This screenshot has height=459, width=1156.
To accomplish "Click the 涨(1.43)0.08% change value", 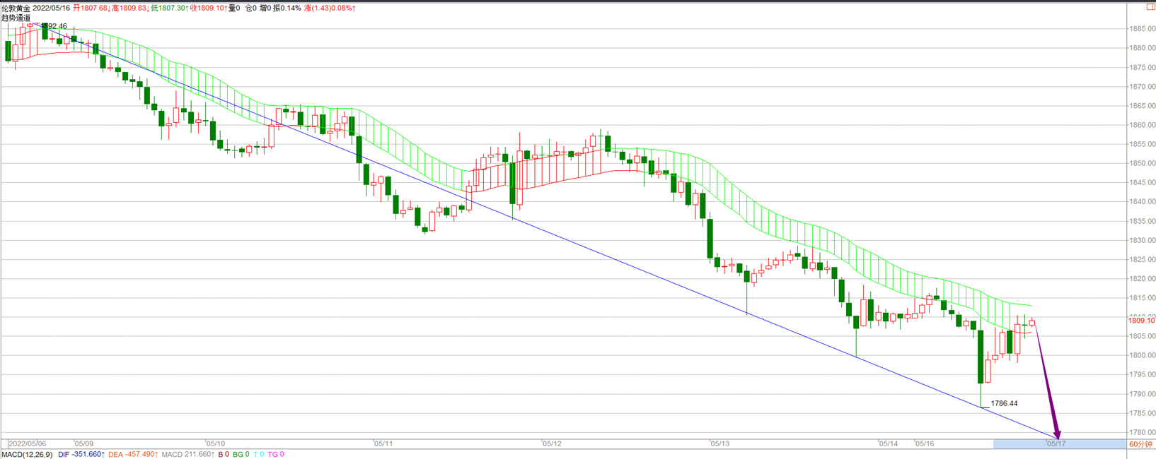I will click(x=330, y=8).
